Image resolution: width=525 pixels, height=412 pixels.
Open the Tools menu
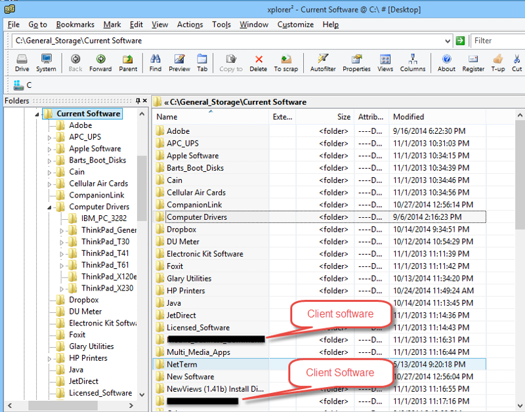(221, 24)
